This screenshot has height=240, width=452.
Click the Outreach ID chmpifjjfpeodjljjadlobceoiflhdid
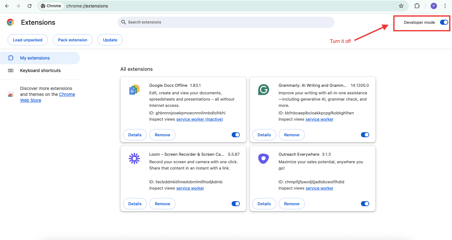[311, 182]
